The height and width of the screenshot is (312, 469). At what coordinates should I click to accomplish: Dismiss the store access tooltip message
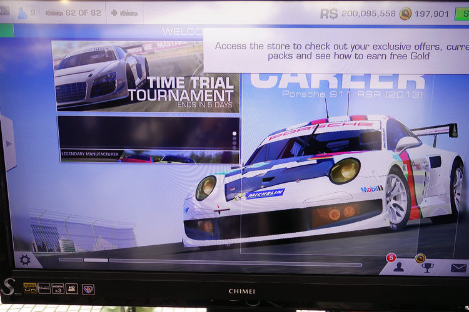click(x=335, y=51)
